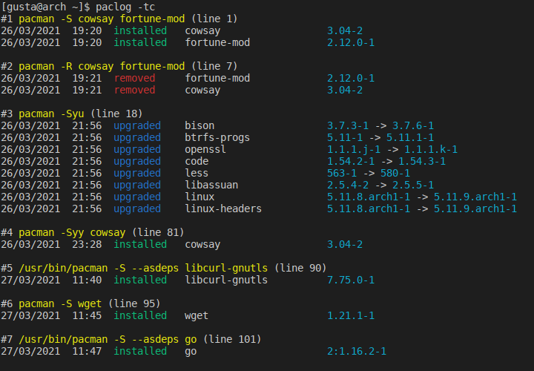Click the linux-headers package name
This screenshot has width=534, height=371.
click(x=223, y=209)
